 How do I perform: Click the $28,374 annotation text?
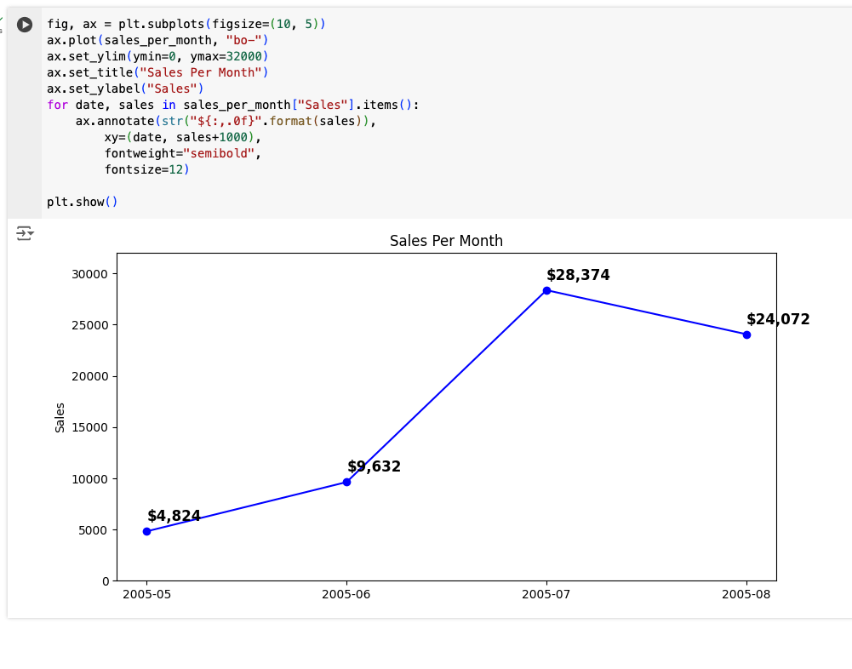(x=578, y=275)
